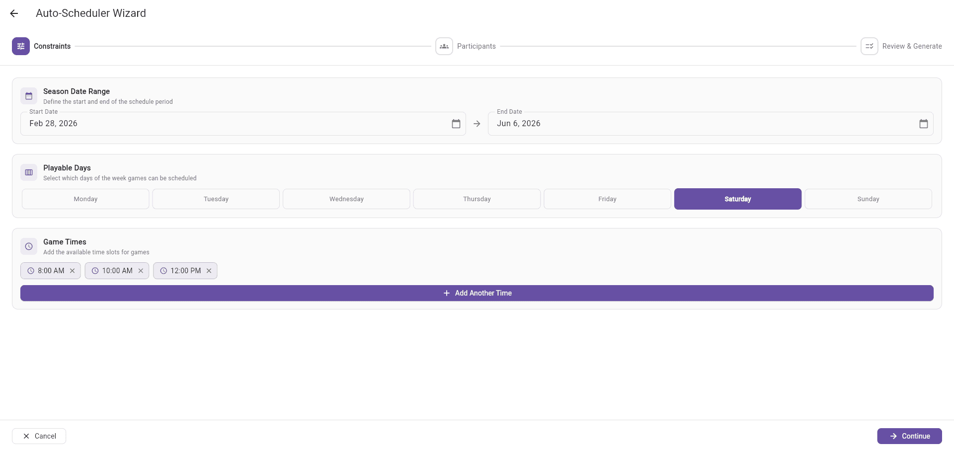Go back using the arrow icon
The height and width of the screenshot is (452, 954).
[x=14, y=13]
